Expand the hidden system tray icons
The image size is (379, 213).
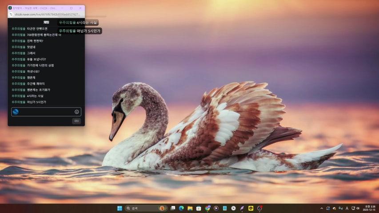tap(322, 208)
